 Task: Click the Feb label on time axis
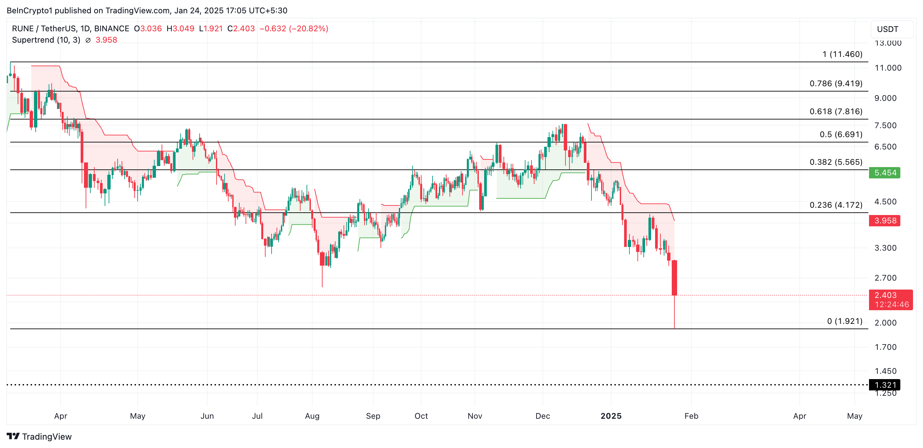(691, 416)
